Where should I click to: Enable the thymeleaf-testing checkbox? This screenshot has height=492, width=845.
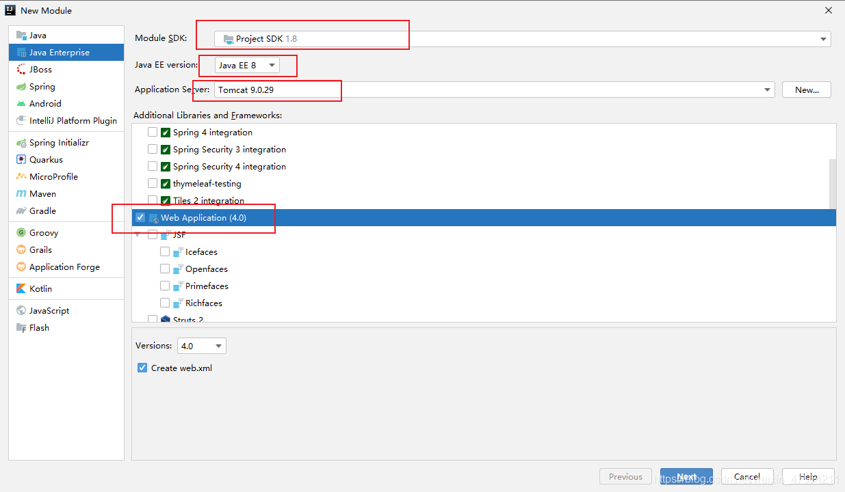(153, 183)
